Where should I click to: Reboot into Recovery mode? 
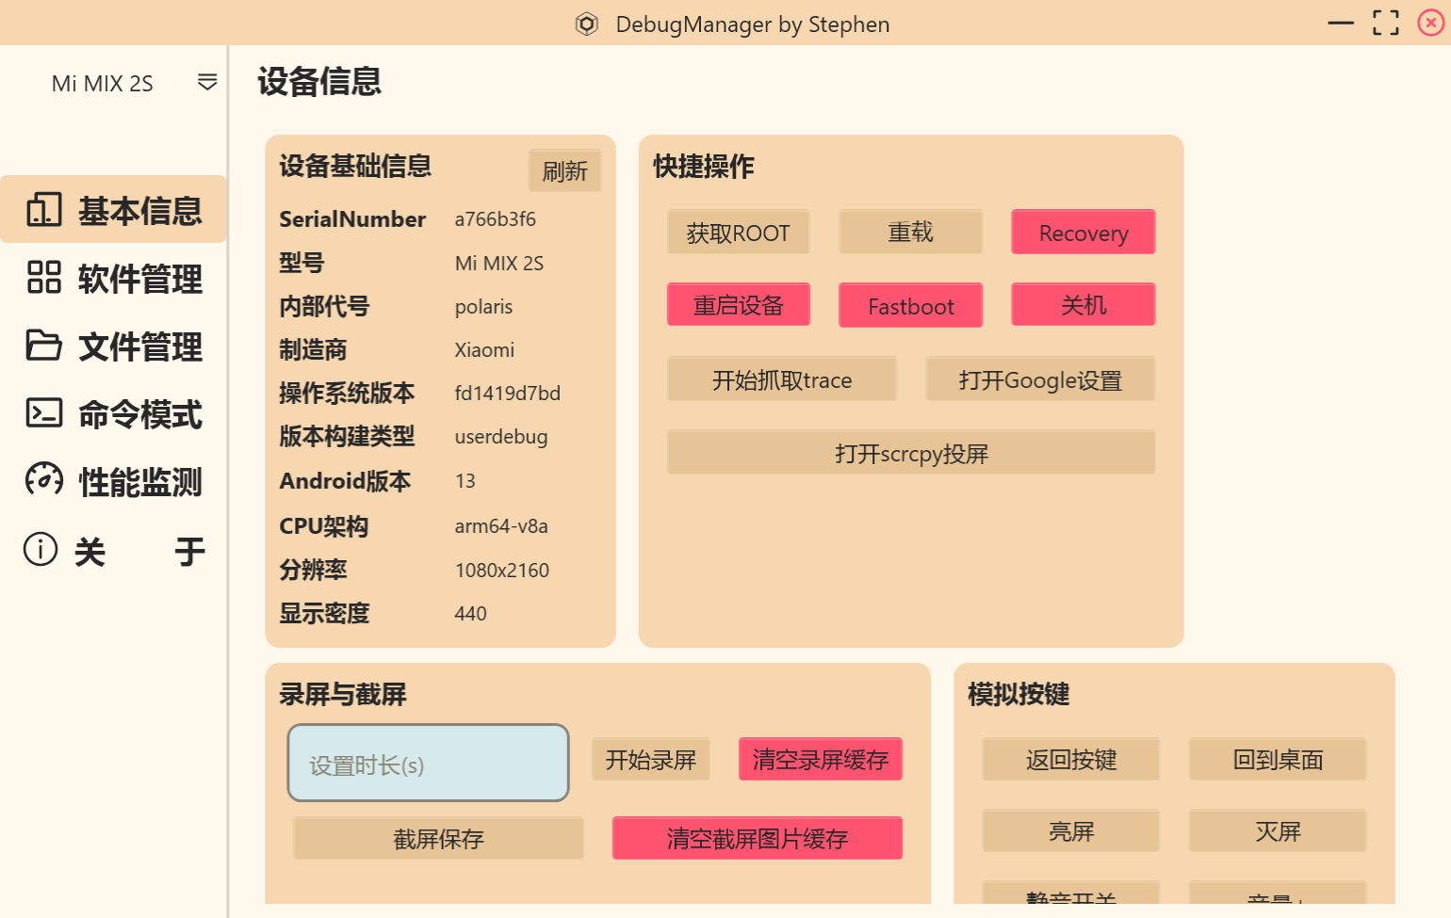coord(1083,233)
